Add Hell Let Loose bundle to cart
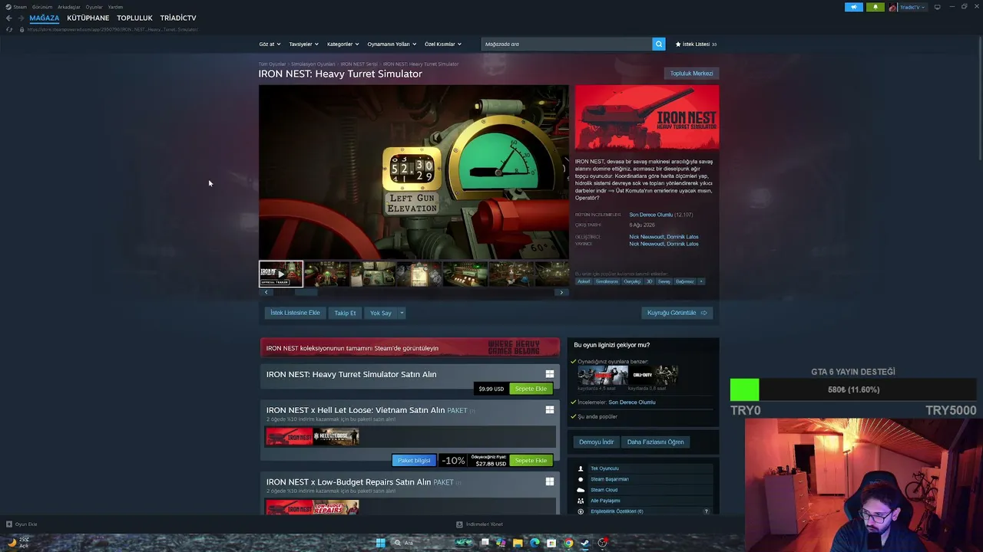 click(531, 460)
